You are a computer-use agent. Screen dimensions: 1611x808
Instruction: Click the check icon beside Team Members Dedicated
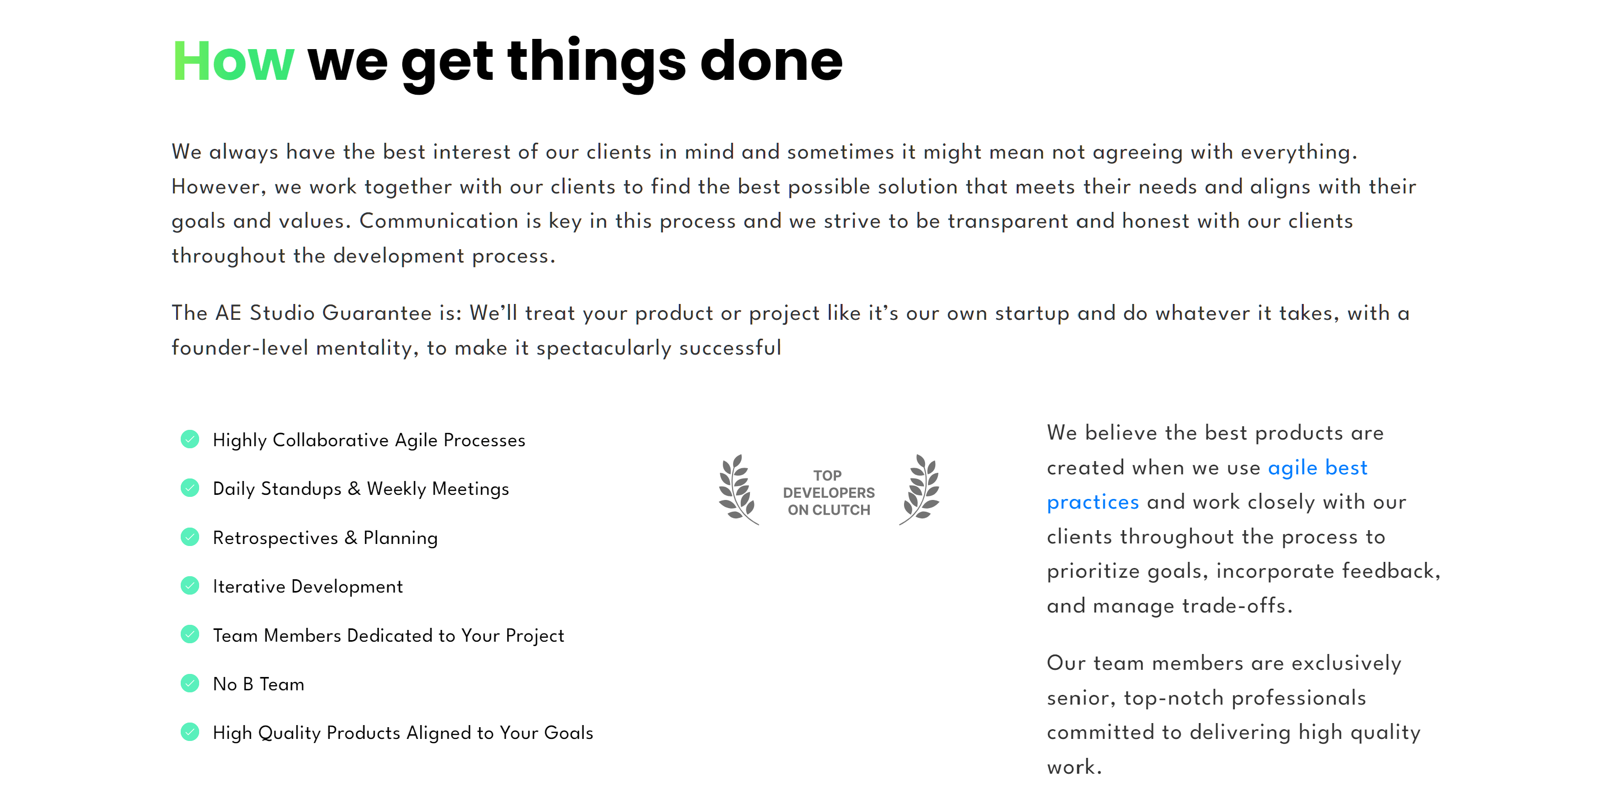[189, 635]
